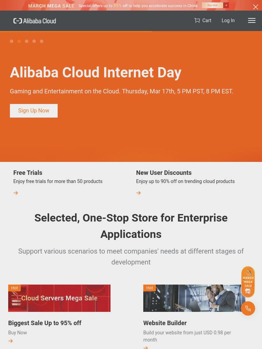Open the Cloud Servers Mega Sale thumbnail

59,298
